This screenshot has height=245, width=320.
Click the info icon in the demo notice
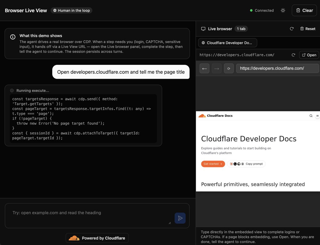(13, 37)
